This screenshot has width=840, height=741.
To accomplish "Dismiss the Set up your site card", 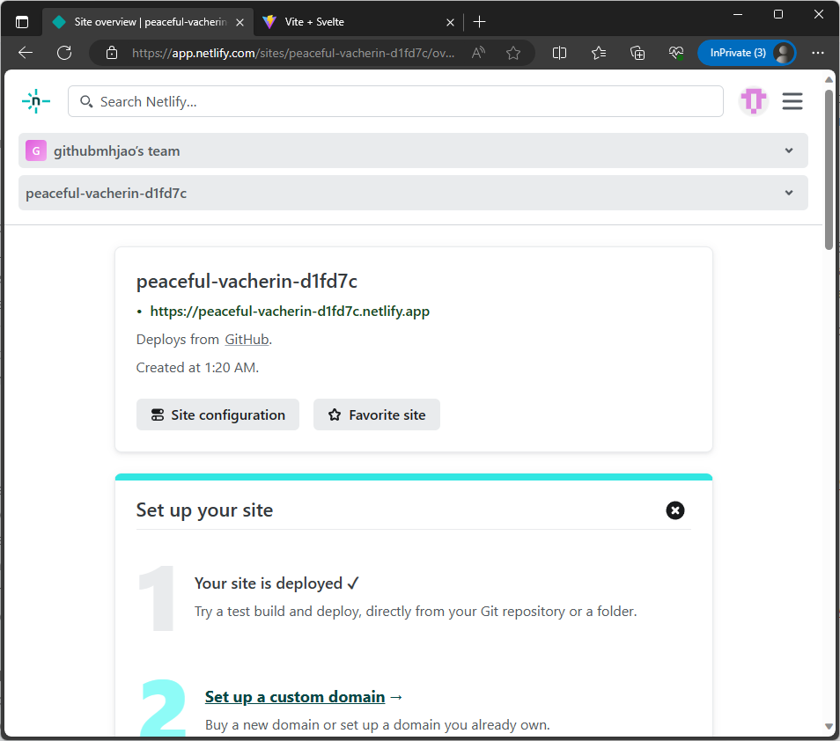I will click(675, 510).
